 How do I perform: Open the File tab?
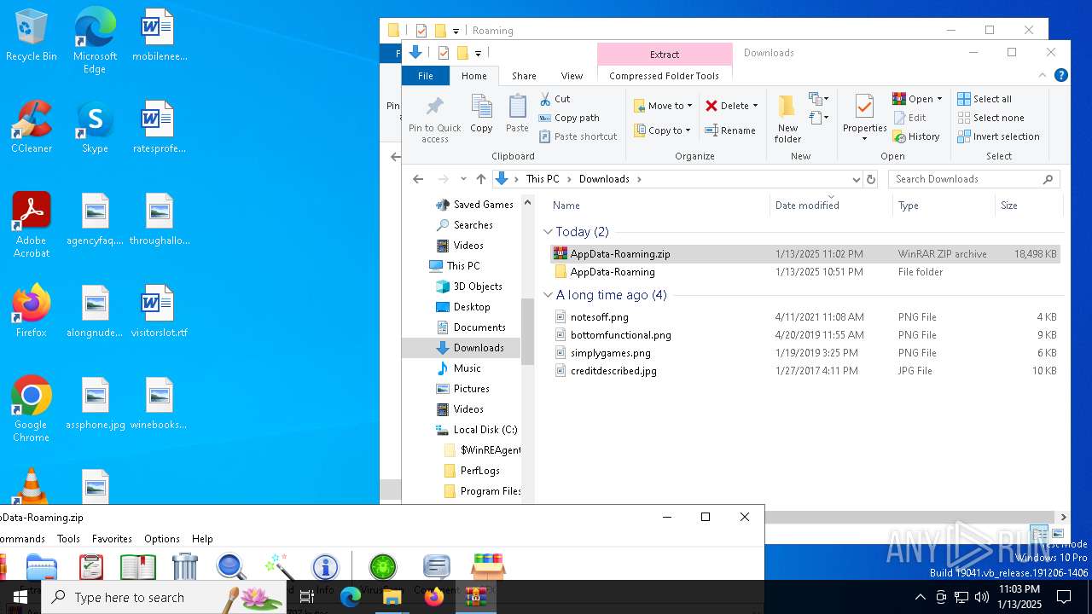click(x=426, y=76)
